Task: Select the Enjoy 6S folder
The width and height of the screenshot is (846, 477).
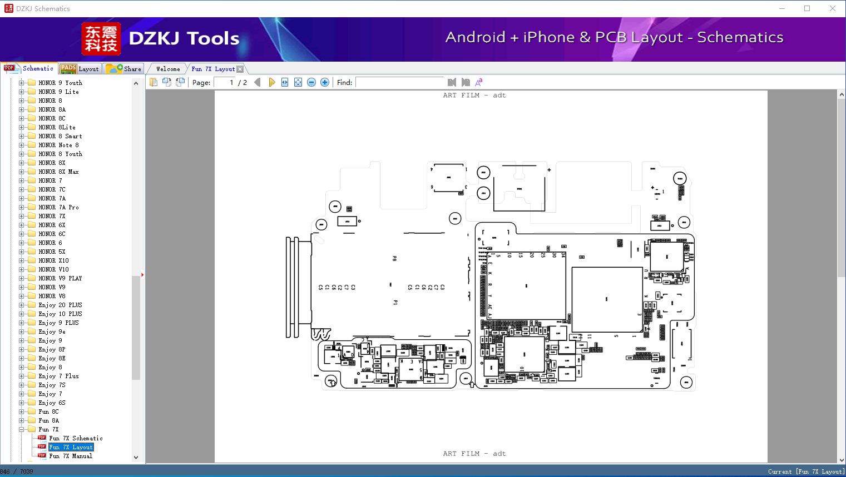Action: click(x=52, y=403)
